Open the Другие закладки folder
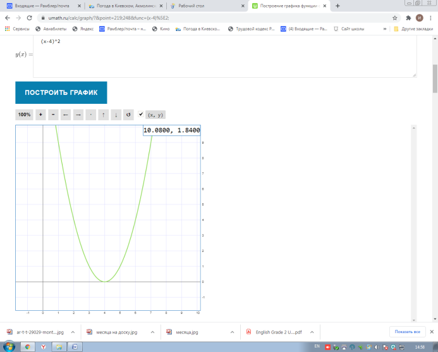This screenshot has height=352, width=438. pos(414,29)
